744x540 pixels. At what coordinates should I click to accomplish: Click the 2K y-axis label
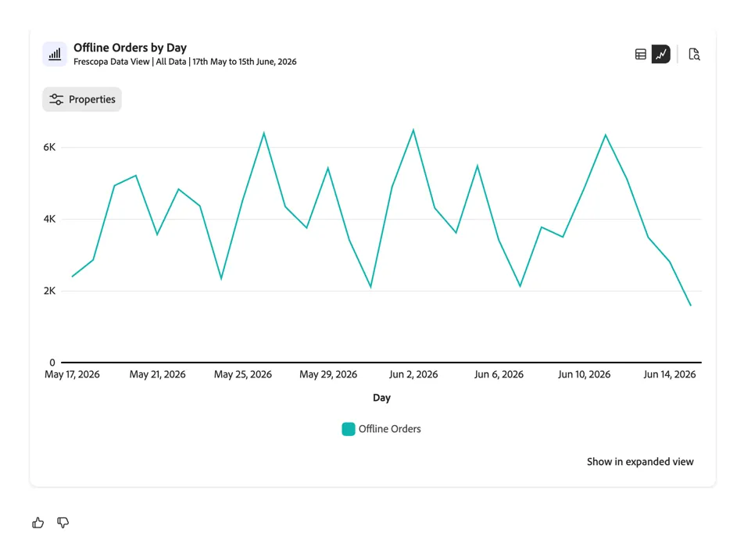pyautogui.click(x=49, y=291)
